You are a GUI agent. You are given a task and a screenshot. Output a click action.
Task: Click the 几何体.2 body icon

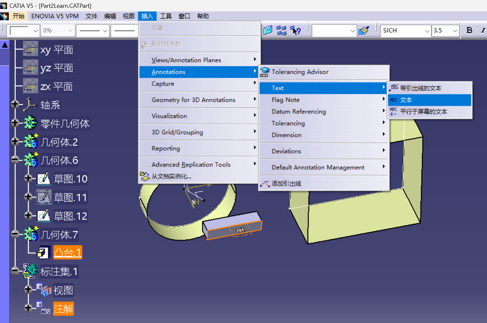click(x=31, y=141)
